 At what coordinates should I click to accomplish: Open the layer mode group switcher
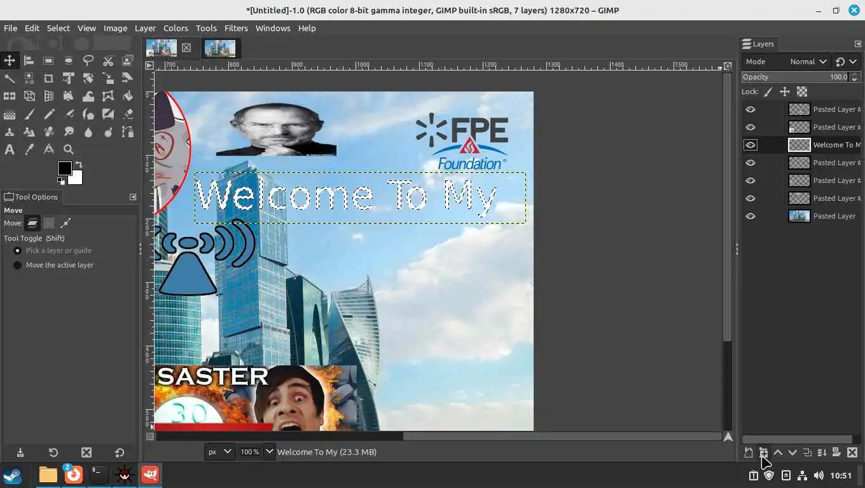[847, 62]
